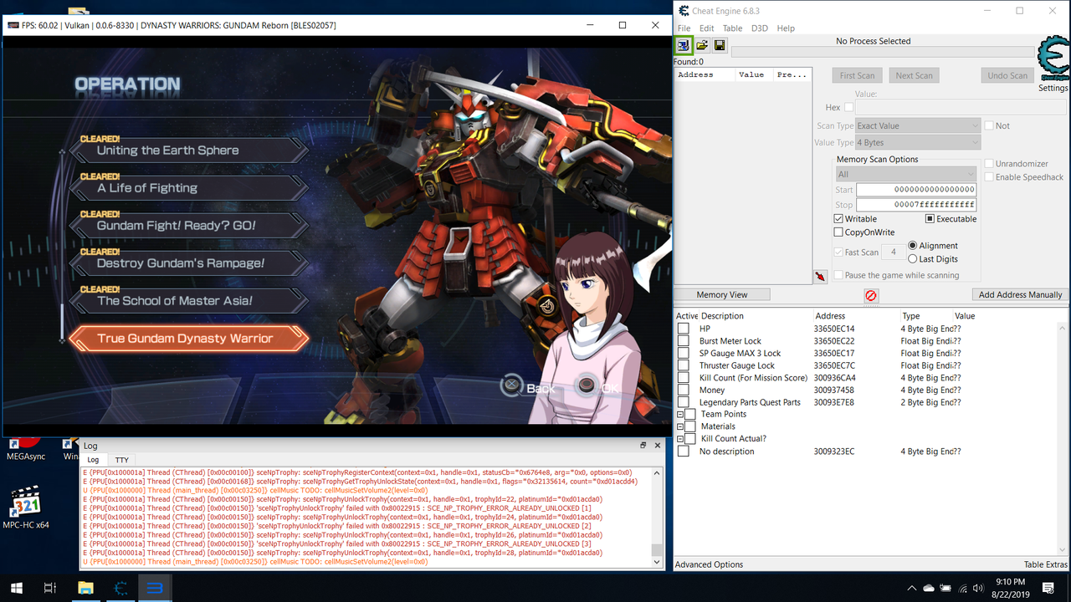Screen dimensions: 1071x602
Task: Click the float toggle icon on the Log panel
Action: click(643, 445)
